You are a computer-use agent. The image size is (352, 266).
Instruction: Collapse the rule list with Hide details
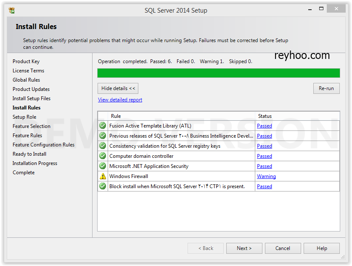coord(118,88)
